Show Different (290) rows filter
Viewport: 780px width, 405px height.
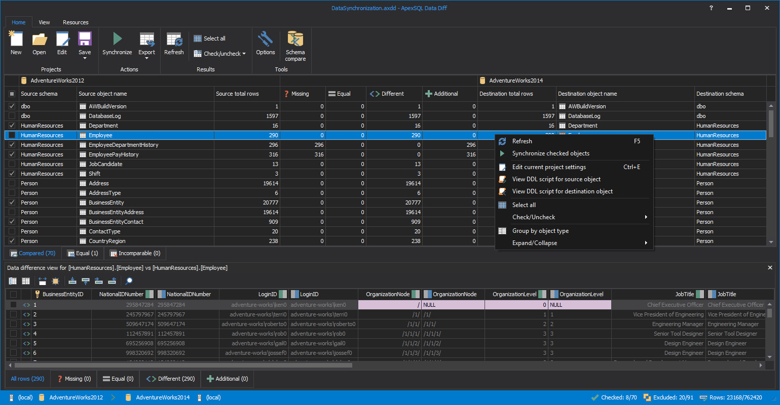170,379
